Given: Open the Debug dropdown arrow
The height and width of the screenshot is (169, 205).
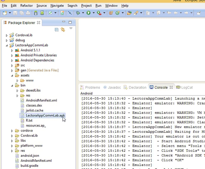Looking at the screenshot, I should pos(83,13).
